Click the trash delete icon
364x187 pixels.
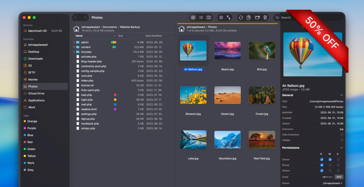click(265, 18)
